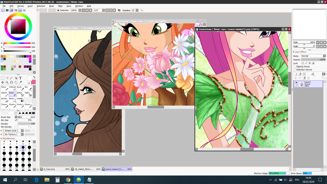Image resolution: width=327 pixels, height=184 pixels.
Task: Pick the Move tool
Action: point(3,82)
